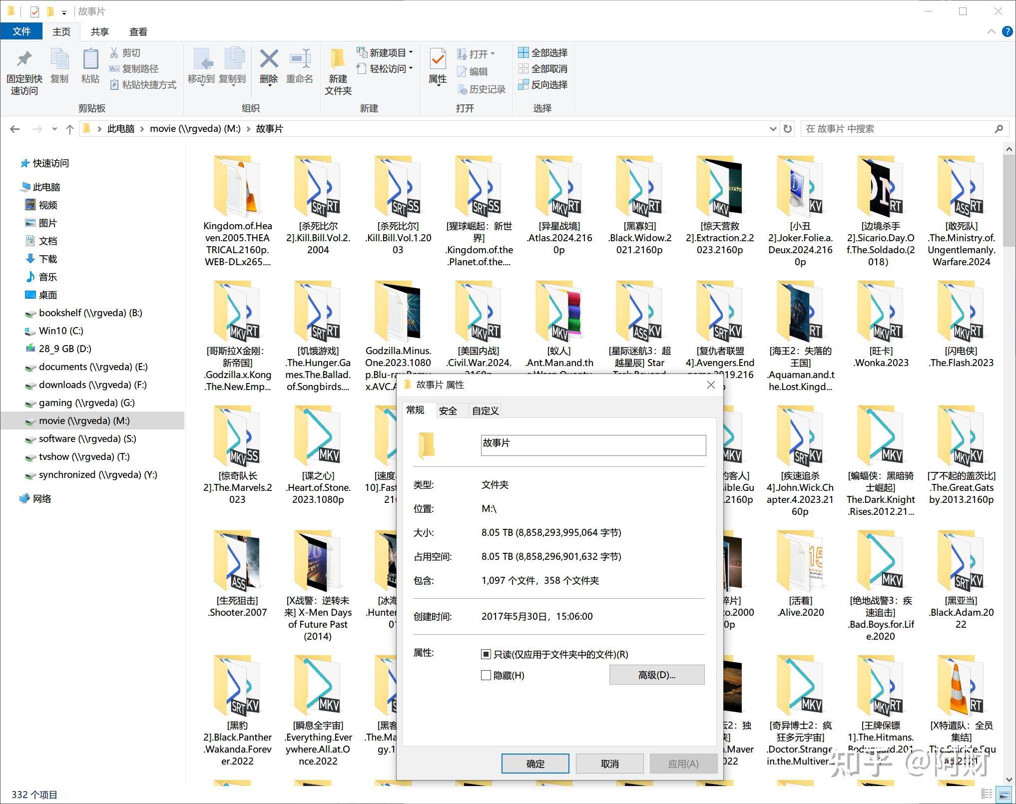Open the Customize tab in properties dialog
The height and width of the screenshot is (804, 1016).
[x=485, y=410]
